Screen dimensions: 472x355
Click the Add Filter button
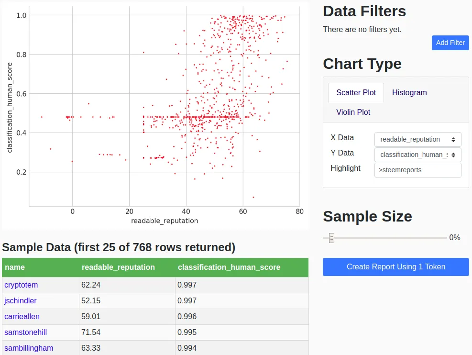[x=450, y=43]
